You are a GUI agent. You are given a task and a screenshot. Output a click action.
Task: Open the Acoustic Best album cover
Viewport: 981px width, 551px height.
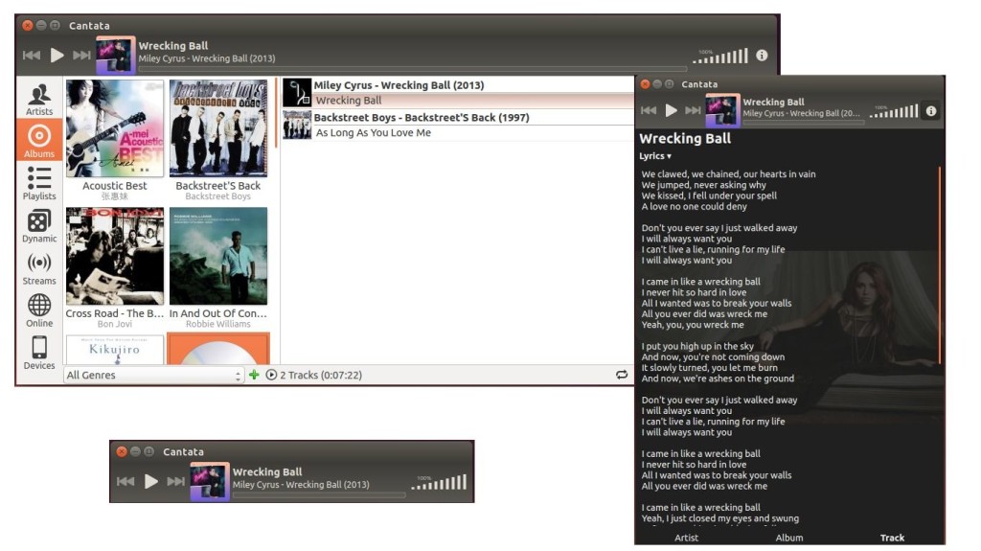[x=115, y=128]
